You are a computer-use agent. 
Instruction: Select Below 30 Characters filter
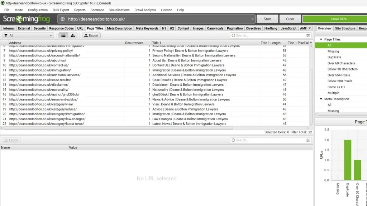[342, 69]
